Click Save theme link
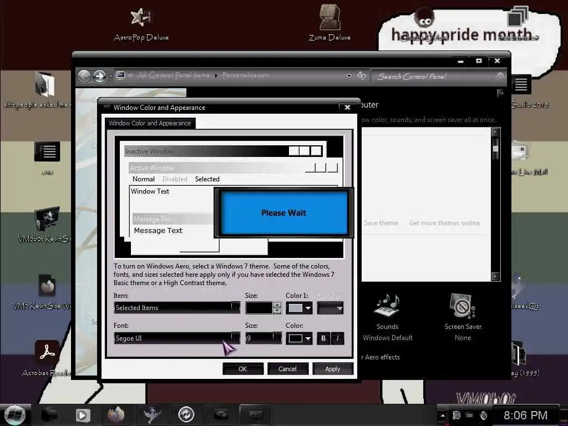The image size is (568, 426). click(x=381, y=223)
